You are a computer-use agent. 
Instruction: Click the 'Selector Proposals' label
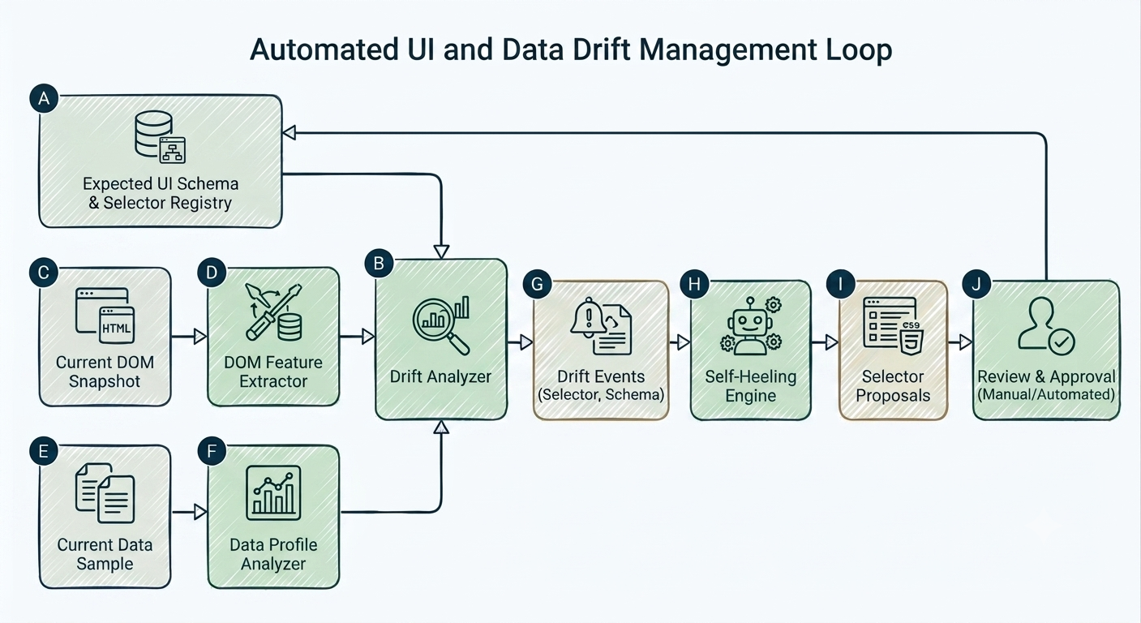[893, 386]
